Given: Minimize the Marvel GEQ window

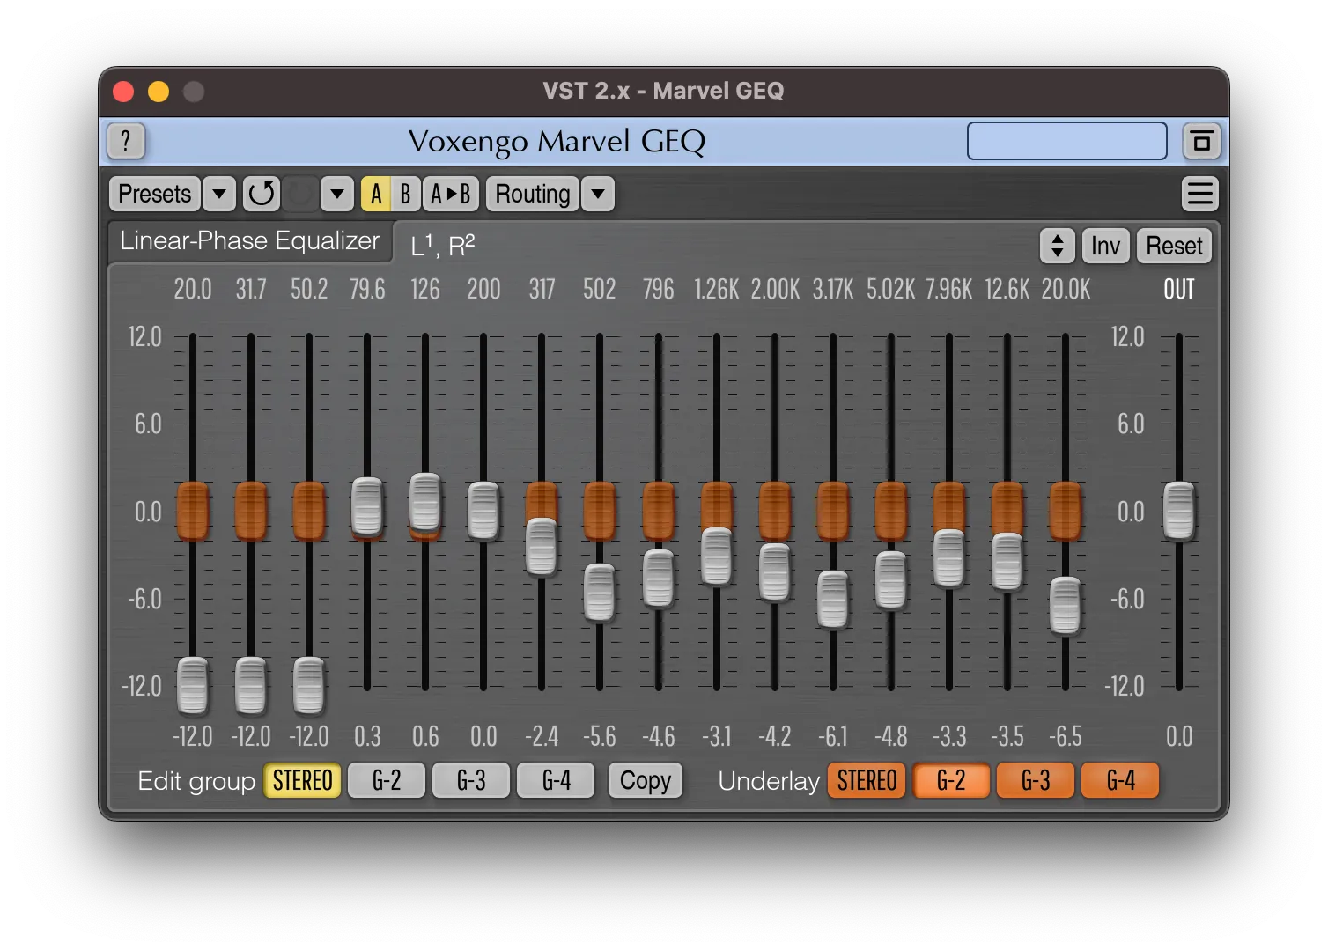Looking at the screenshot, I should pos(159,92).
